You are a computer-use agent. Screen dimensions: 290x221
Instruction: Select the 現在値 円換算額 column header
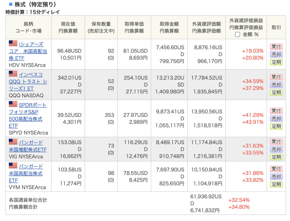click(68, 27)
